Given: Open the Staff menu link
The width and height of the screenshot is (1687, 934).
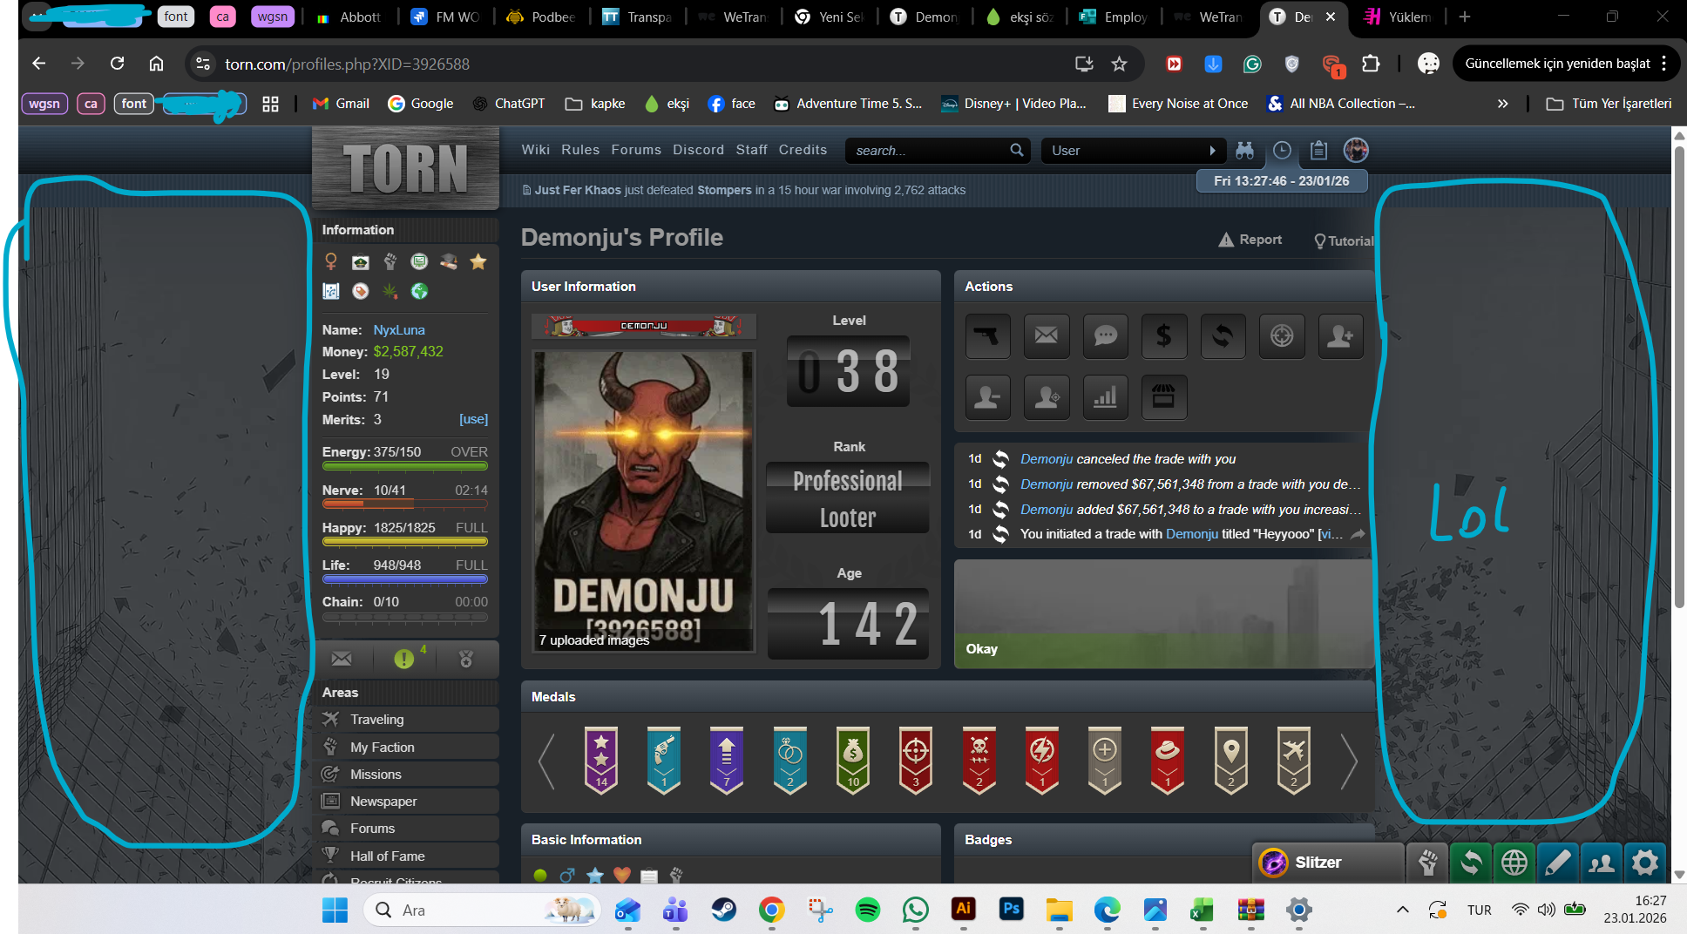Looking at the screenshot, I should (751, 150).
